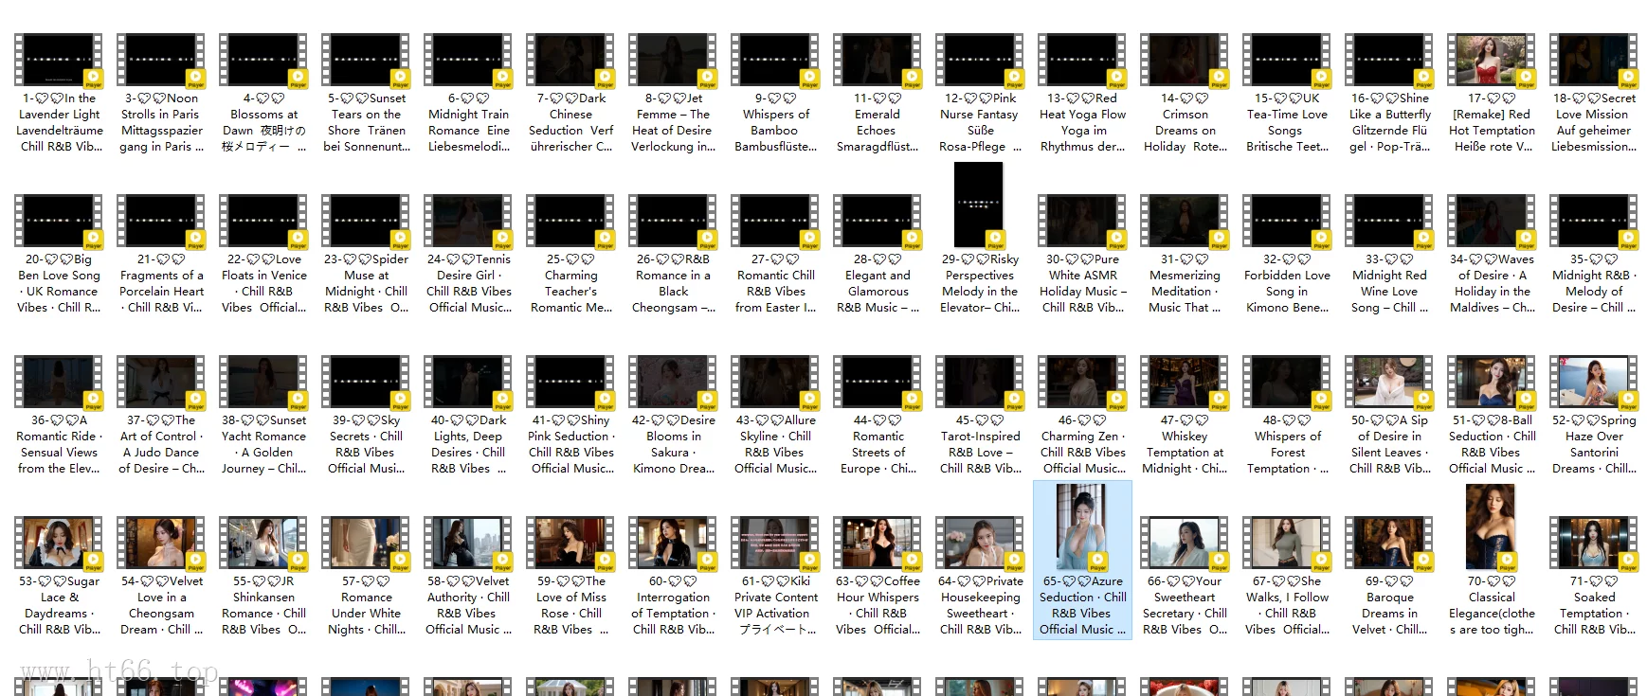This screenshot has height=696, width=1647.
Task: Select the '70- Classical Elegance' portrait thumbnail
Action: 1491,526
